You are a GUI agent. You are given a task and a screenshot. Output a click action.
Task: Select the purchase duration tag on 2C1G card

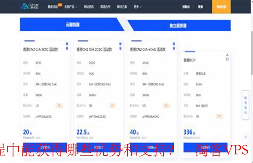click(59, 105)
